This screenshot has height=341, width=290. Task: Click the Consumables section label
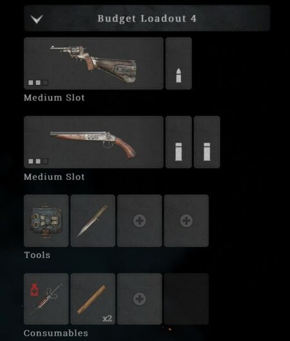point(56,333)
